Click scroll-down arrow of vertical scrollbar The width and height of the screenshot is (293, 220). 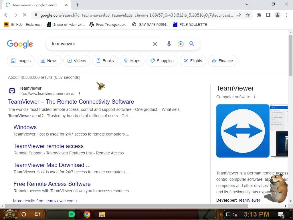point(290,201)
